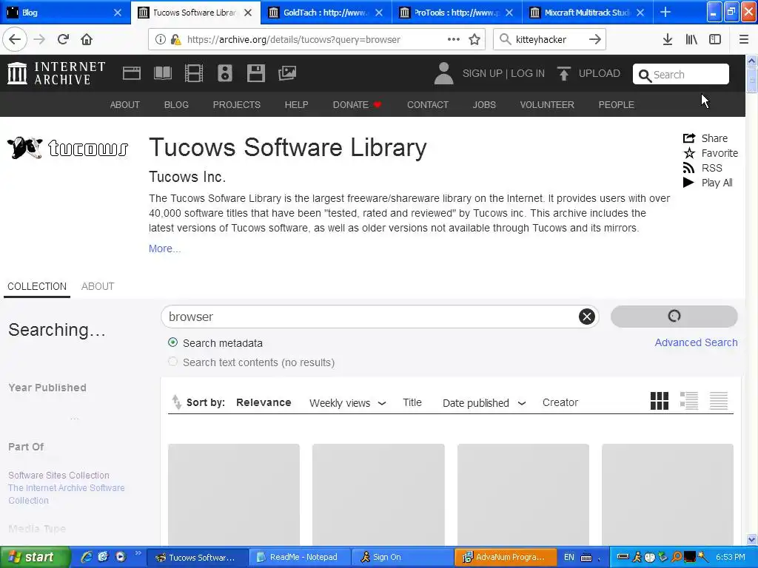The image size is (758, 568).
Task: Click the Internet Archive Search field
Action: [x=681, y=75]
